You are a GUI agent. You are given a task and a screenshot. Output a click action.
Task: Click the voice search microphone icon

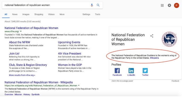pyautogui.click(x=92, y=5)
